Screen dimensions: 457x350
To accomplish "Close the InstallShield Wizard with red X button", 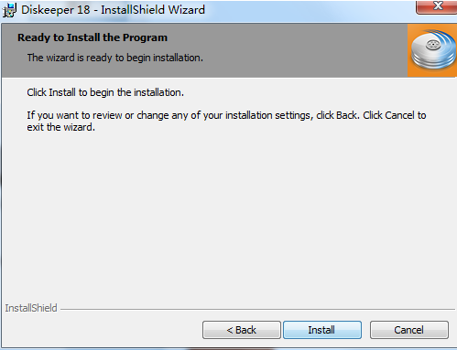I will tap(437, 6).
